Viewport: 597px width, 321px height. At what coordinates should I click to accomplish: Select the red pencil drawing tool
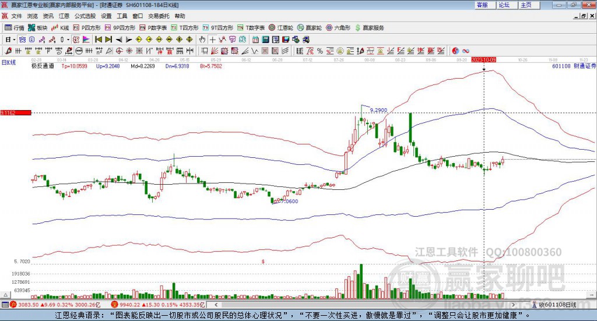click(x=8, y=51)
